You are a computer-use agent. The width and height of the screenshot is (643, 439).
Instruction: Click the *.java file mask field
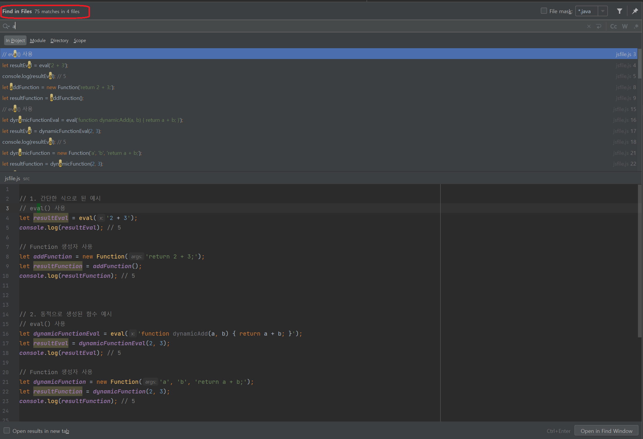point(587,11)
